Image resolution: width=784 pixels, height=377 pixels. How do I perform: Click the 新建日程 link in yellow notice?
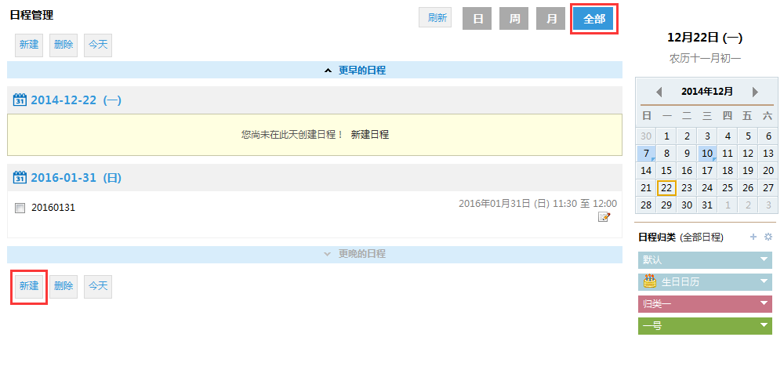[x=369, y=135]
